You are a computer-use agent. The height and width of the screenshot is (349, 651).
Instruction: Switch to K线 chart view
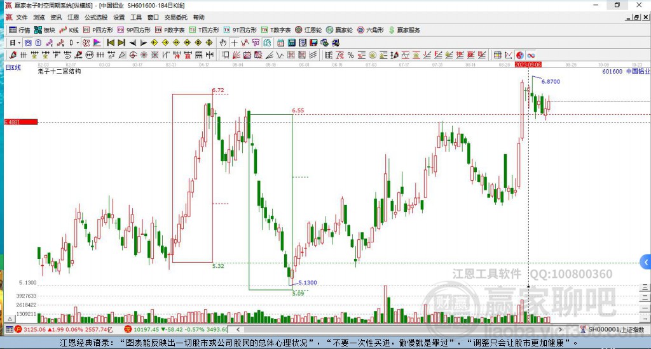[69, 30]
